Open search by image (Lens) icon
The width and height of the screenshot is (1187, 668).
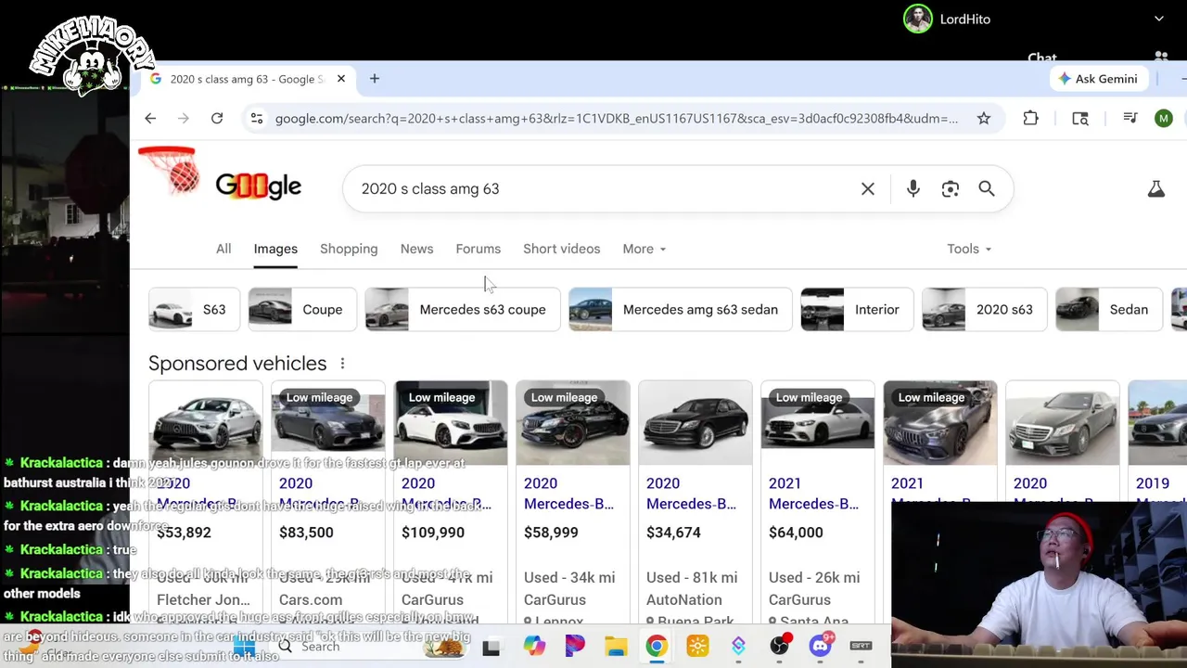tap(951, 189)
